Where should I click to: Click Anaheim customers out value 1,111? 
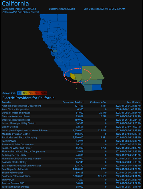(x=104, y=106)
